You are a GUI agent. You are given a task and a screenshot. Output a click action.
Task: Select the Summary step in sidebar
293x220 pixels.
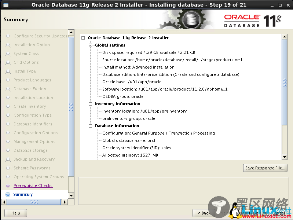tap(23, 194)
